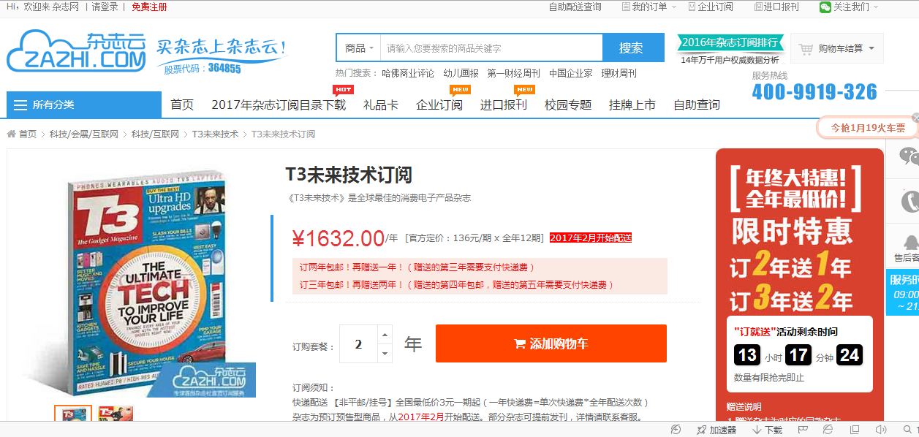Viewport: 919px width, 437px height.
Task: Click hot search term 哈佛商业评论
Action: click(x=408, y=73)
